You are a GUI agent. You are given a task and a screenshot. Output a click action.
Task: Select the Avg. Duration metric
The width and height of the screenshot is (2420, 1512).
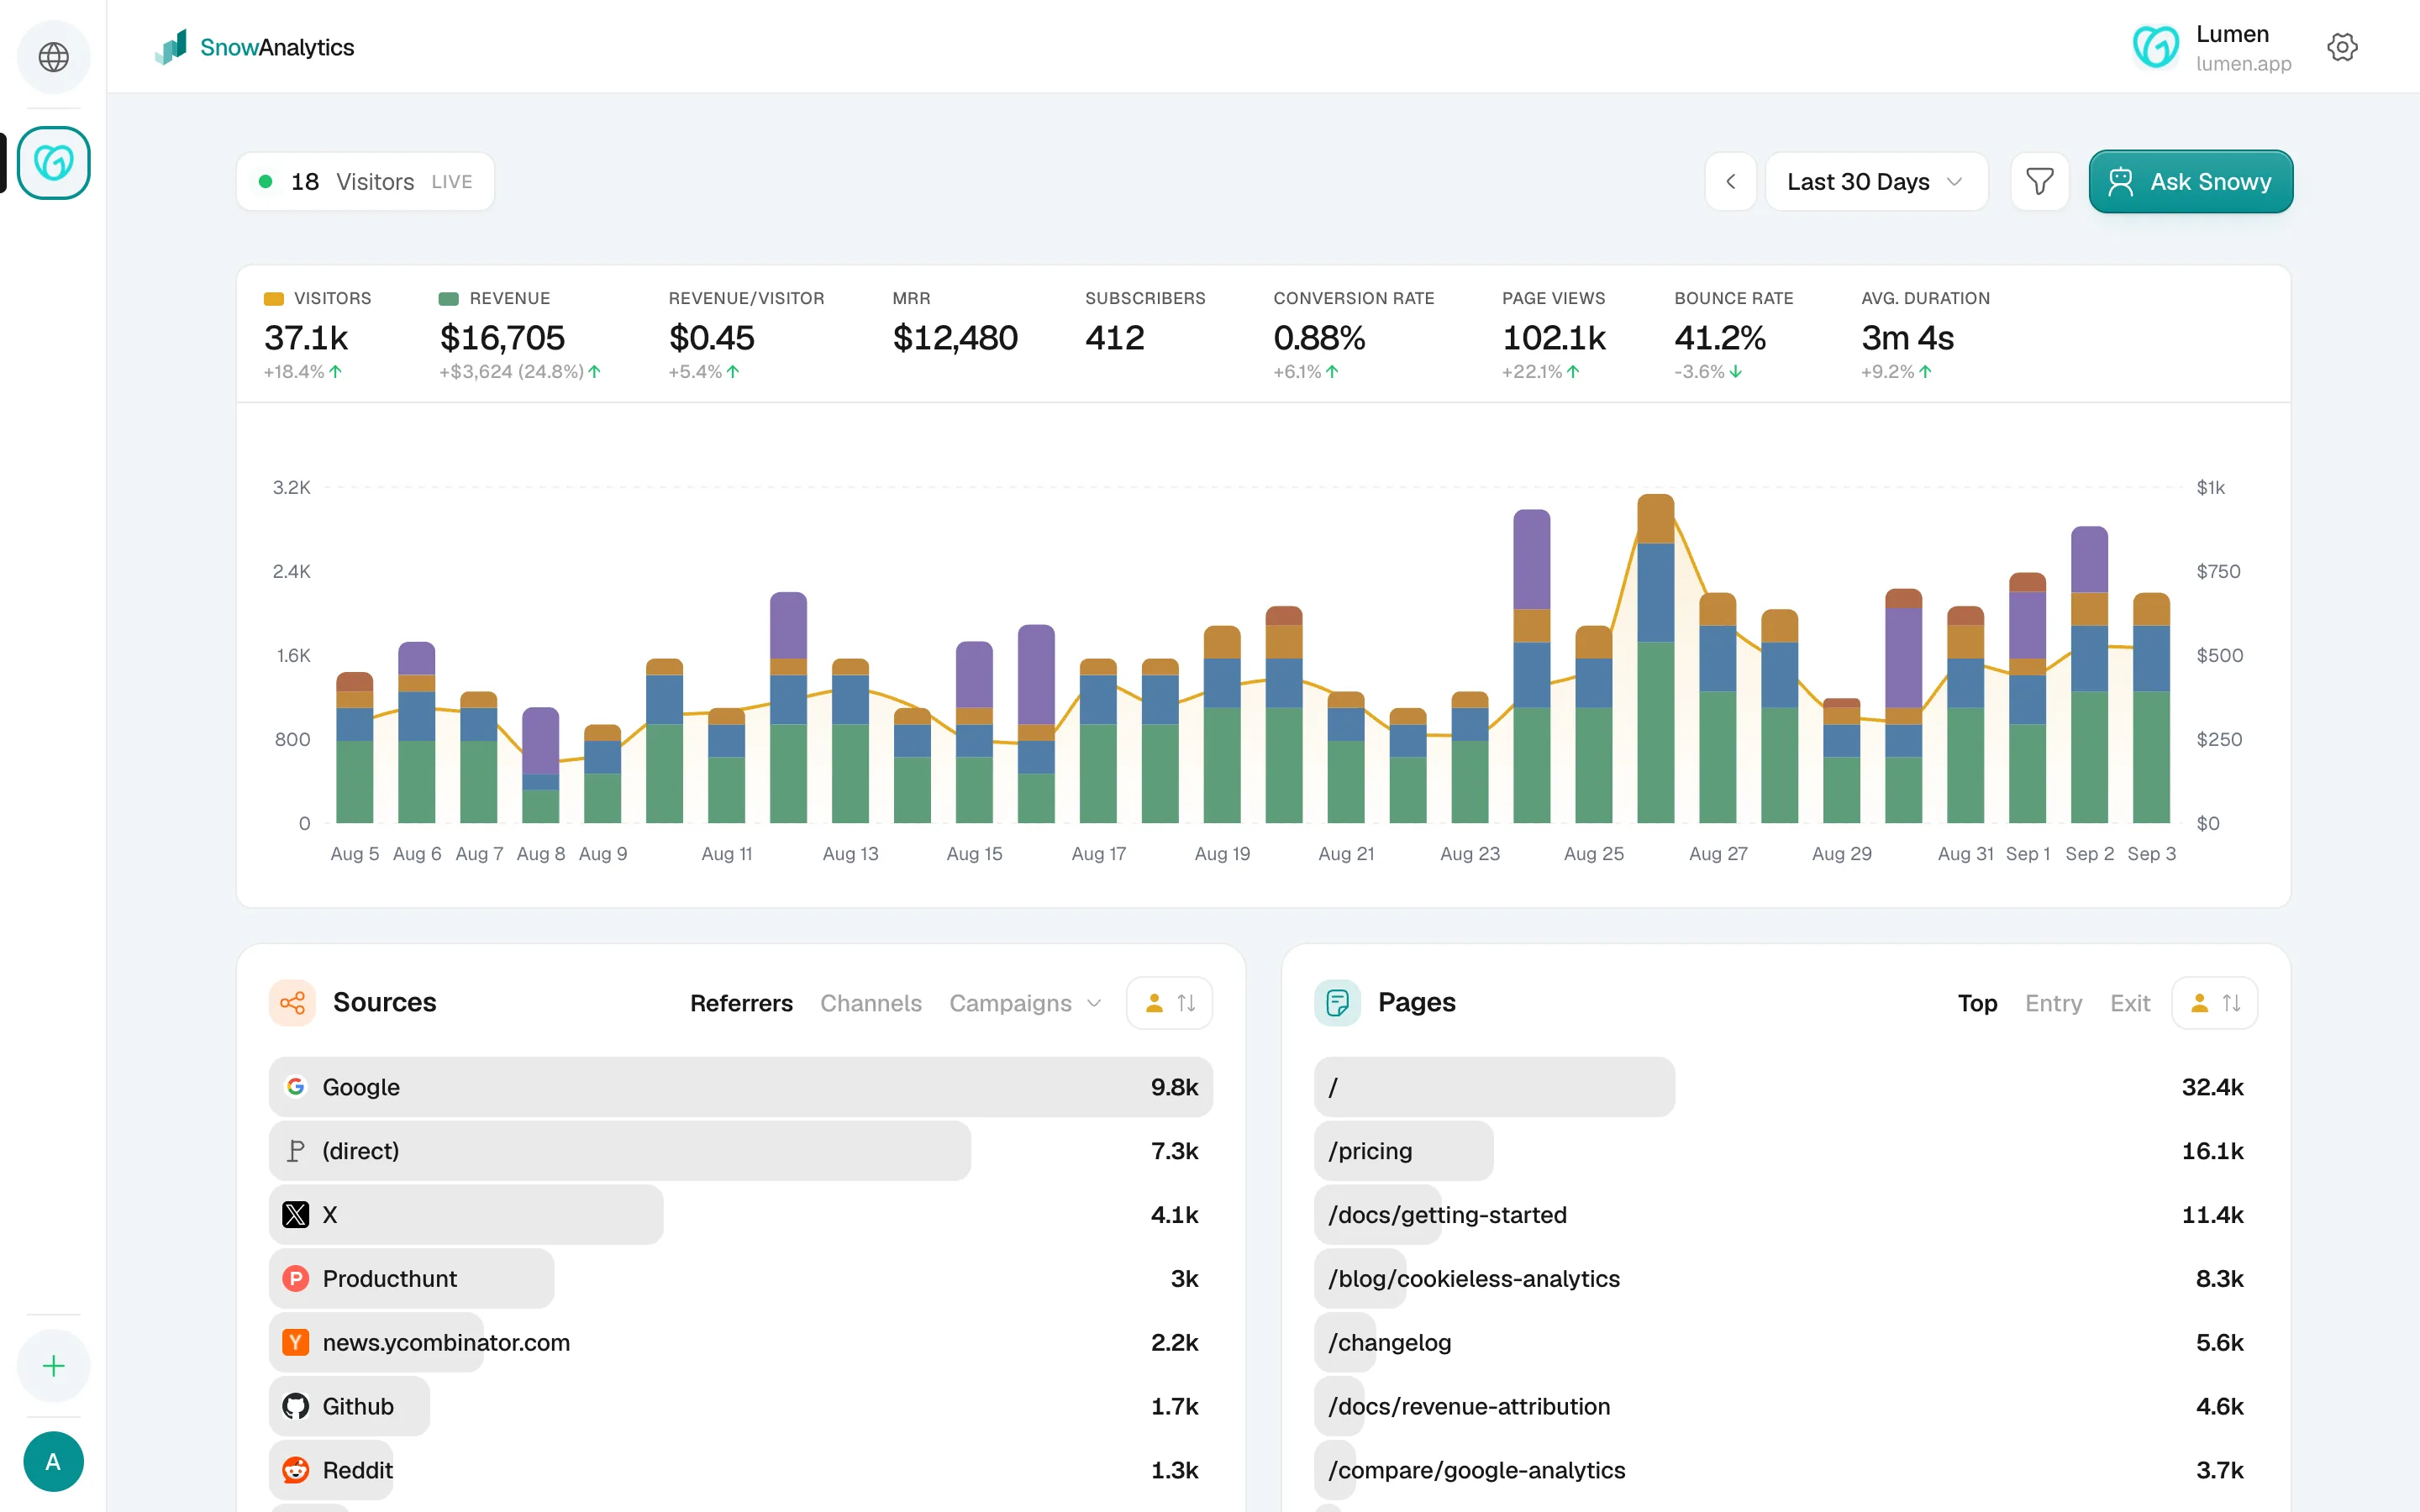click(x=1925, y=338)
